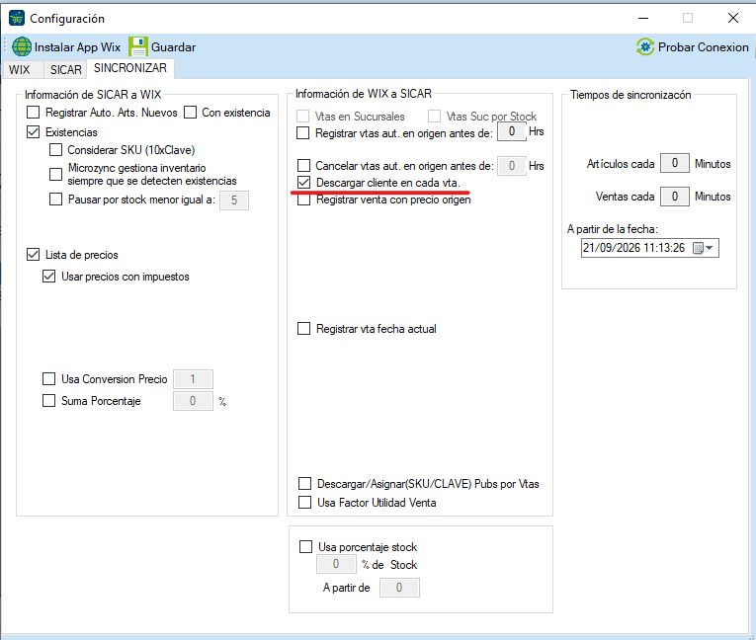Click the Vtas en Sucursales checkbox
The image size is (756, 640).
pyautogui.click(x=302, y=117)
